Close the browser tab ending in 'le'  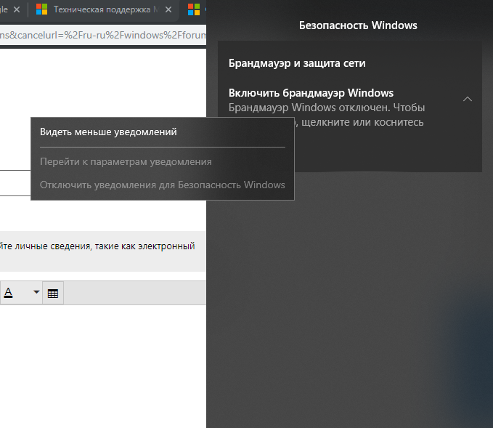pos(17,9)
